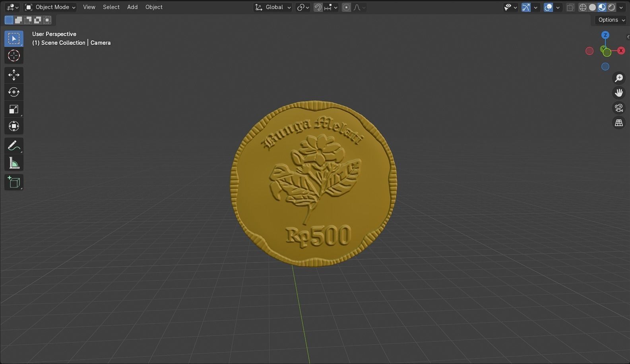The height and width of the screenshot is (364, 630).
Task: Select the Annotate tool
Action: coord(14,146)
